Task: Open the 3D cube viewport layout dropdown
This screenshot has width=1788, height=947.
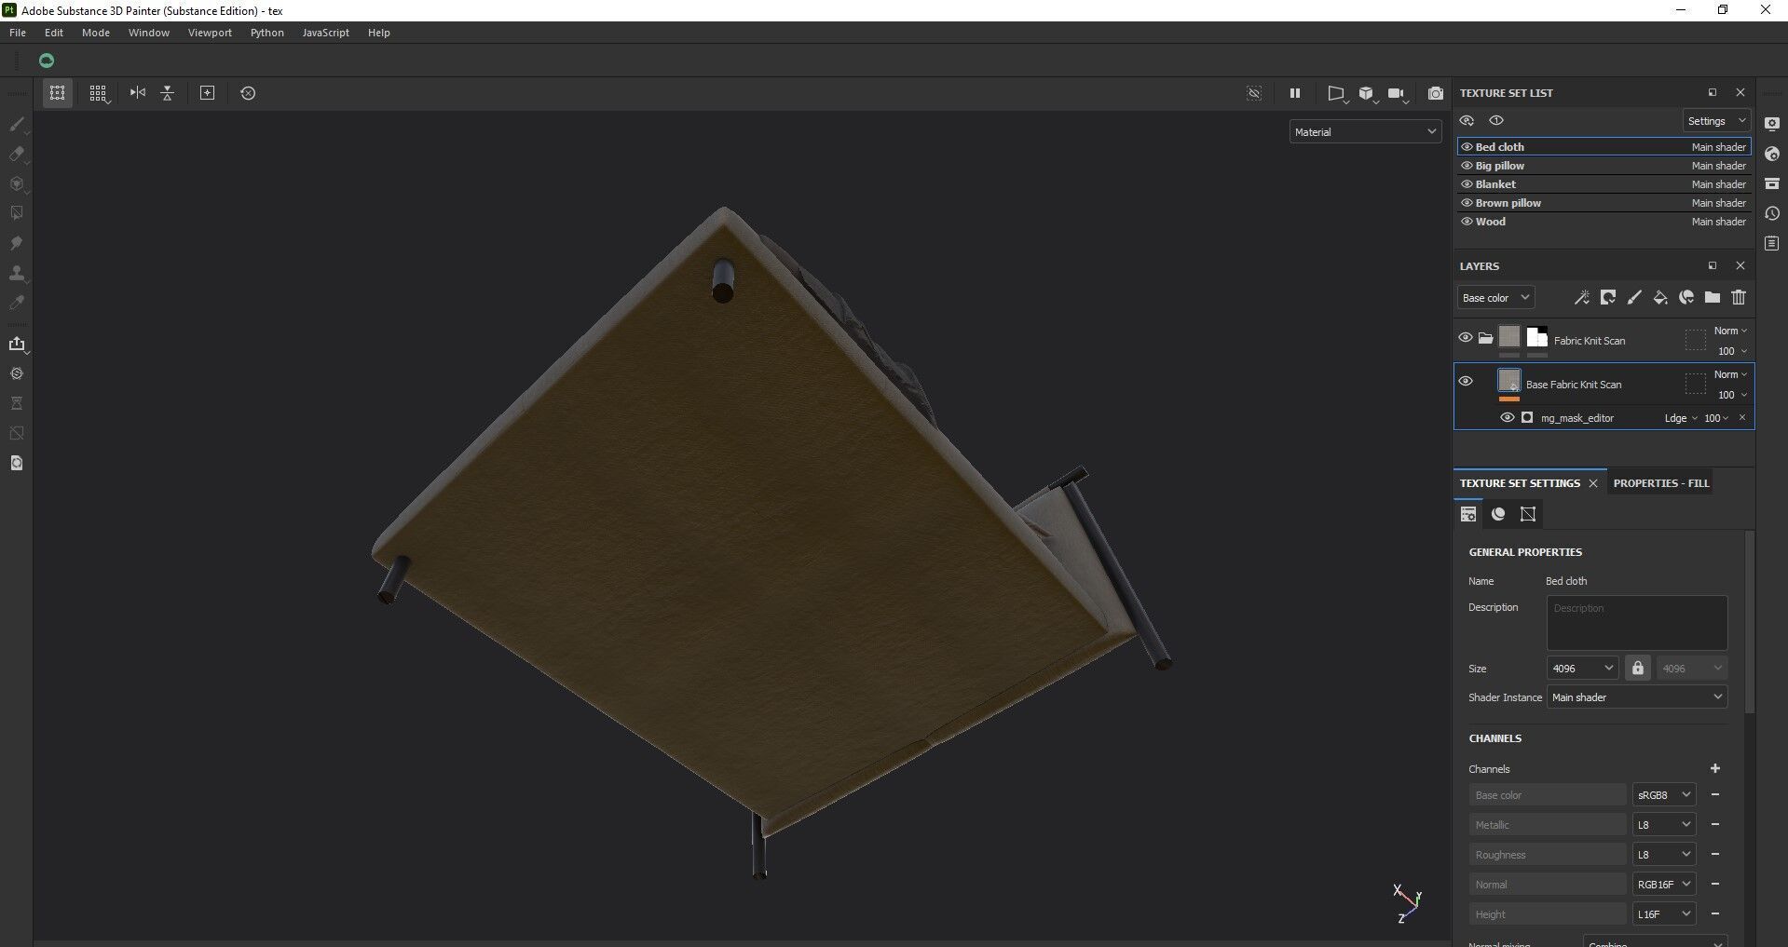Action: (1367, 93)
